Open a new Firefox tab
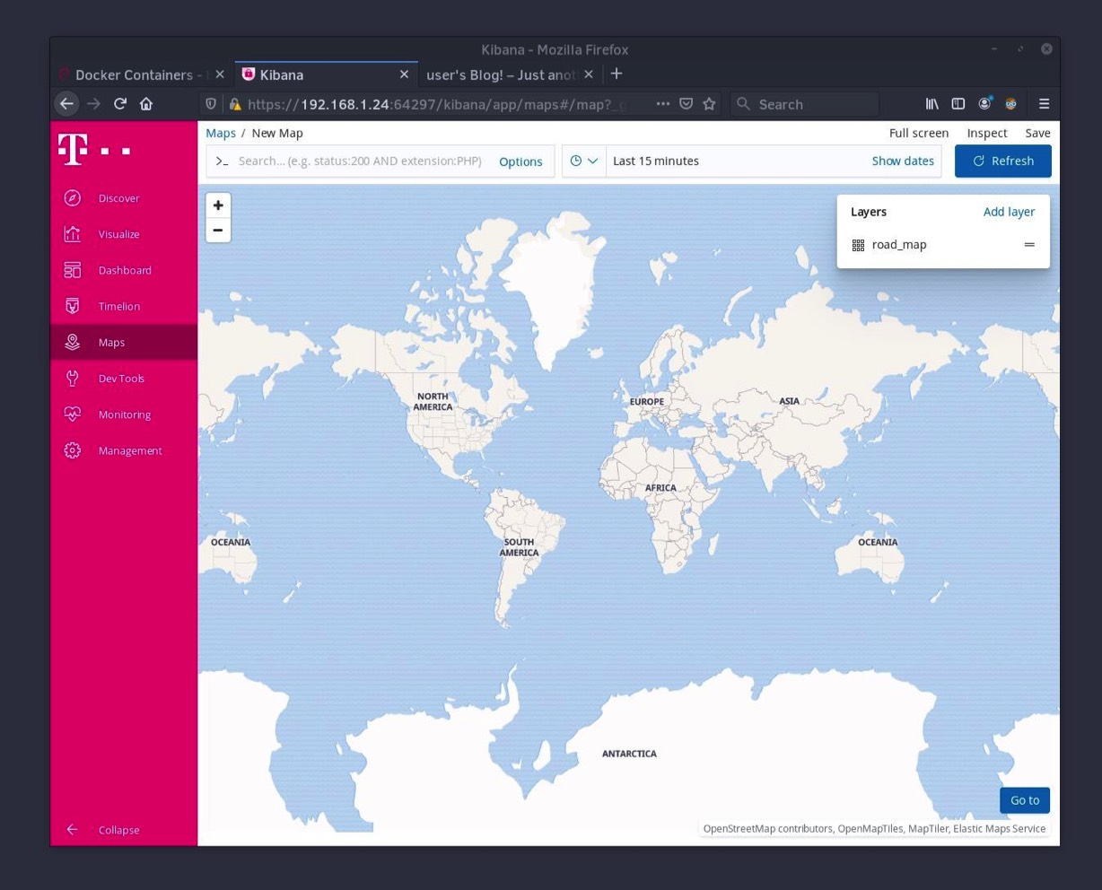Image resolution: width=1102 pixels, height=890 pixels. tap(617, 74)
